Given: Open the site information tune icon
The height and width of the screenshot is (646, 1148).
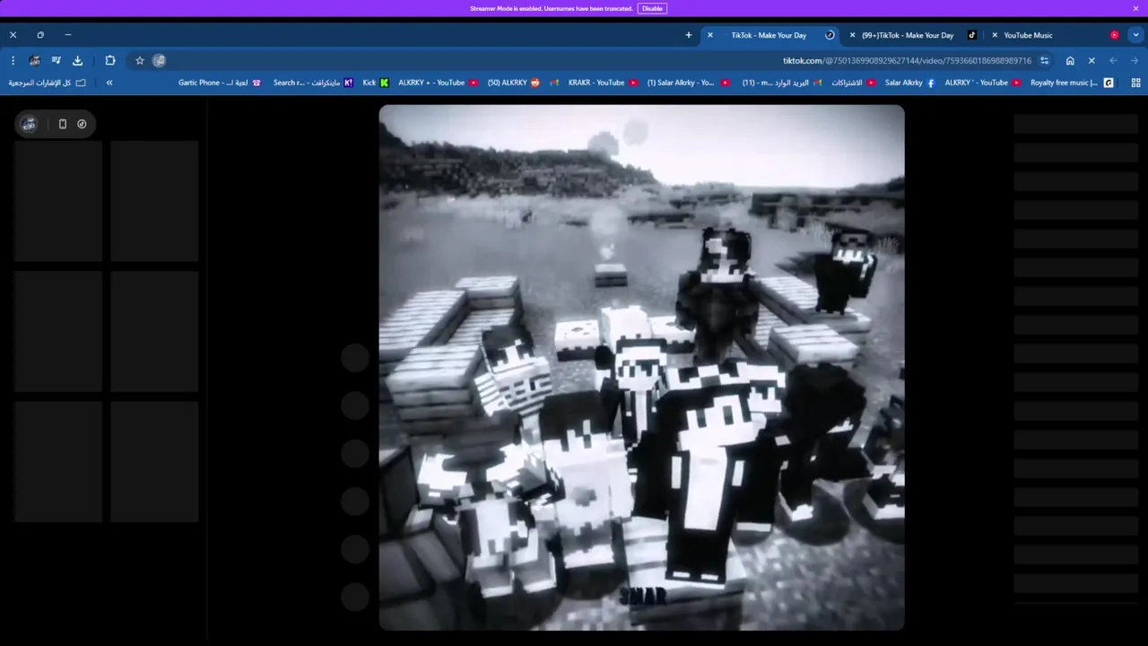Looking at the screenshot, I should click(1045, 61).
